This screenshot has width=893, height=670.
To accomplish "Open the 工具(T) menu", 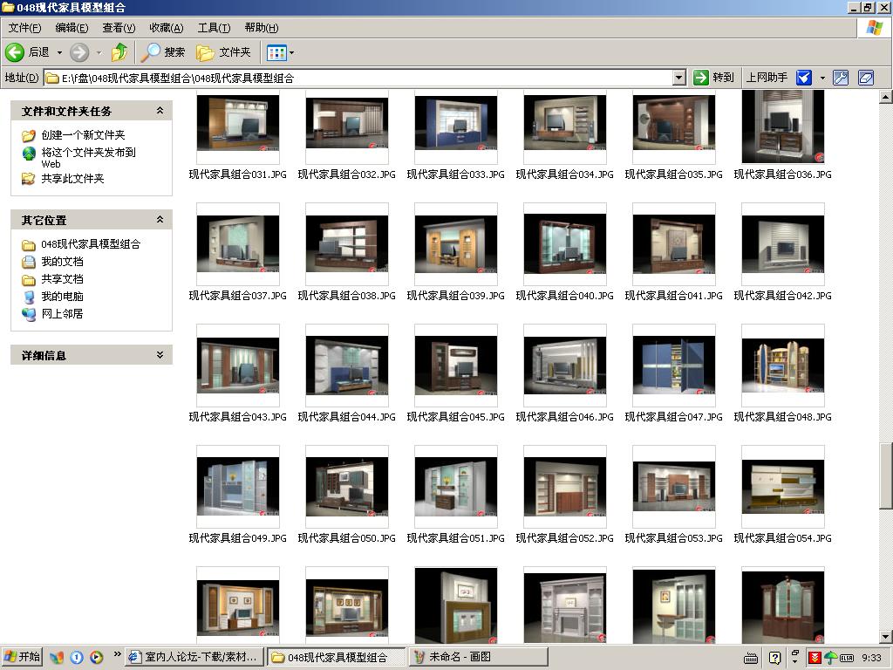I will pyautogui.click(x=214, y=28).
